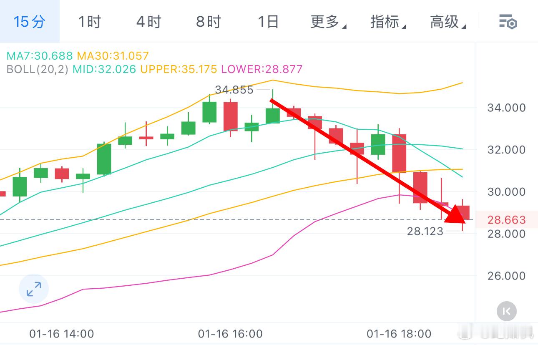Click the UPPER:35.175 band value

click(x=178, y=69)
